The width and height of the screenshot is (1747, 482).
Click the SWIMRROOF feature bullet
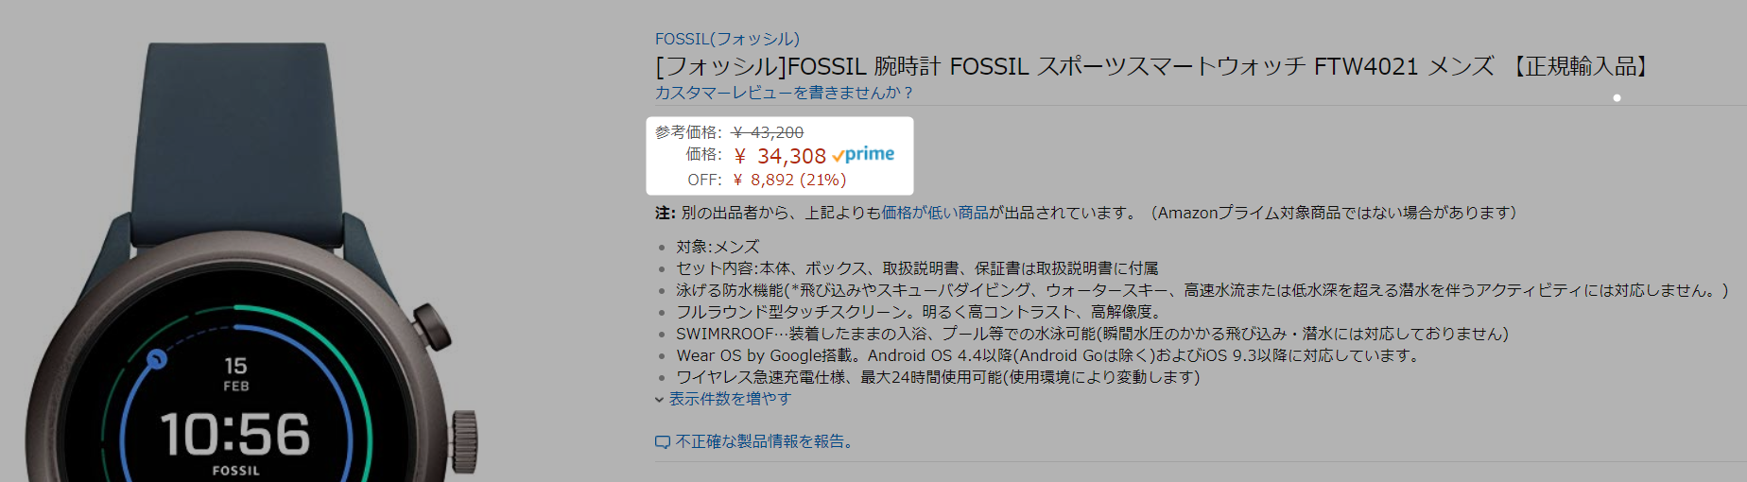point(1092,334)
